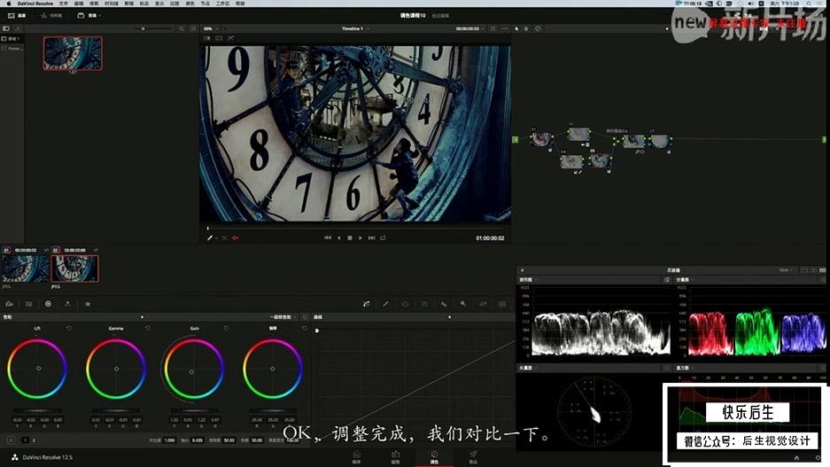Screen dimensions: 830x467
Task: Open the Camera Raw palette icon
Action: coord(10,304)
